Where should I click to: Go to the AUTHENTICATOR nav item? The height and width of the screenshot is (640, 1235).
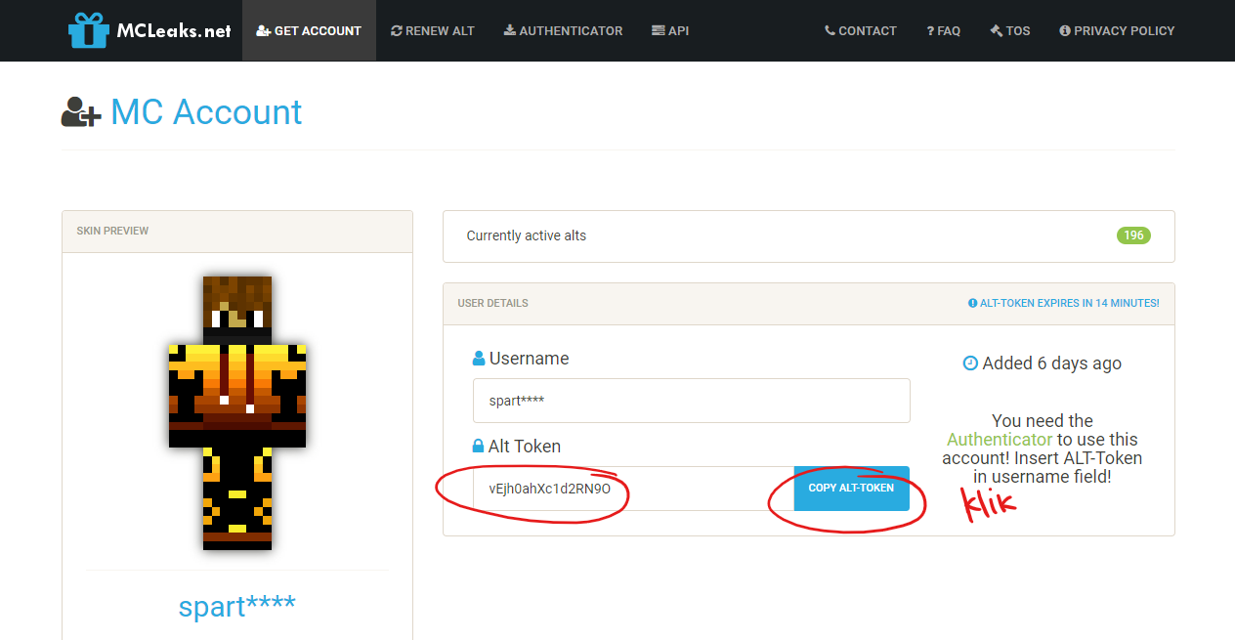563,30
